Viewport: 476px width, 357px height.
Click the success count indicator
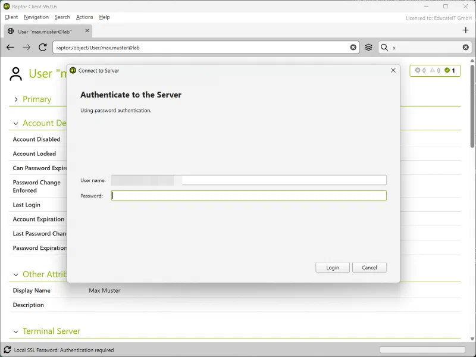[x=450, y=70]
